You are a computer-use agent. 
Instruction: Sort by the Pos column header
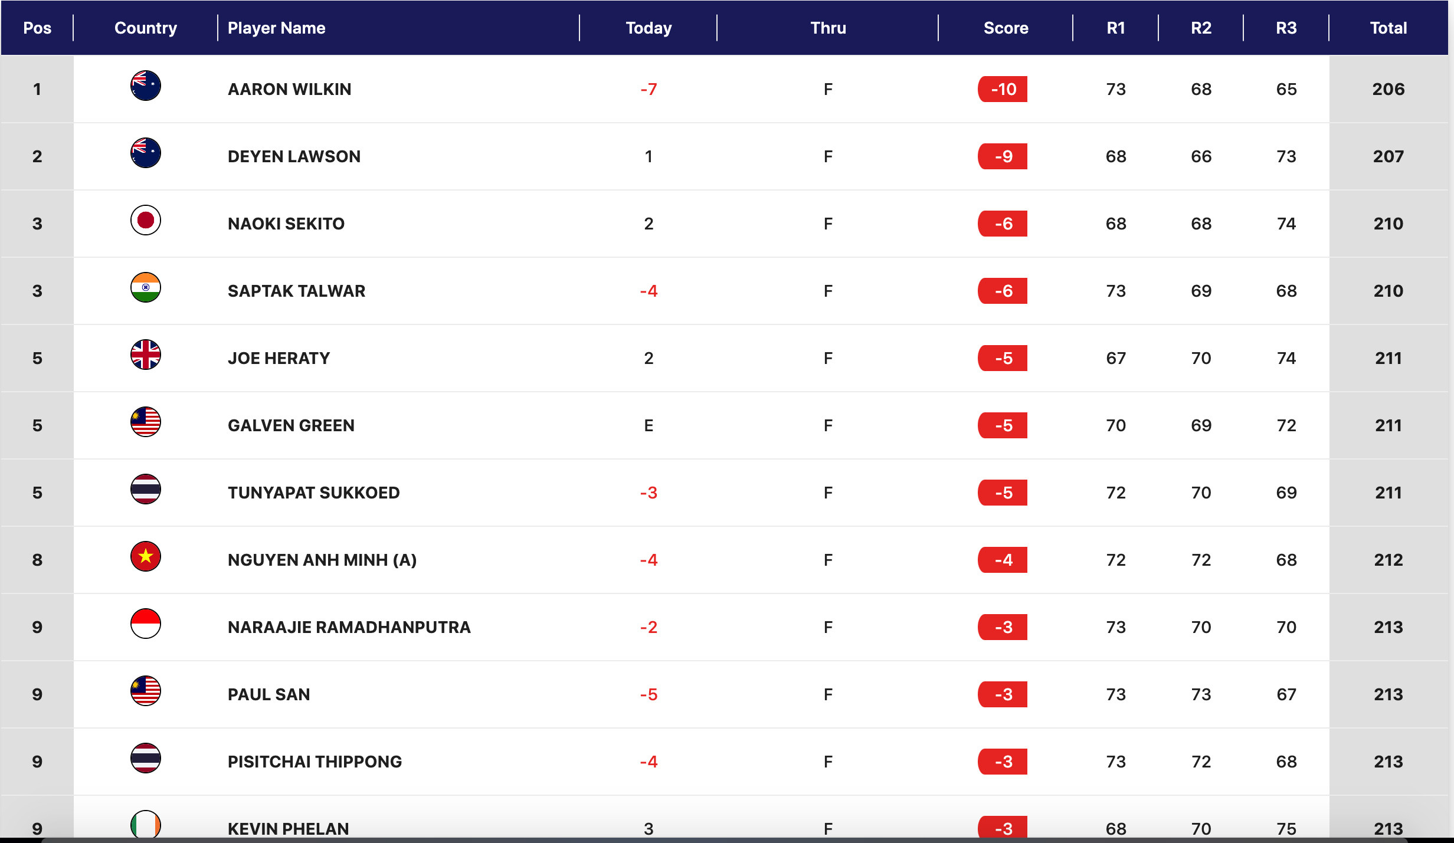pos(37,28)
